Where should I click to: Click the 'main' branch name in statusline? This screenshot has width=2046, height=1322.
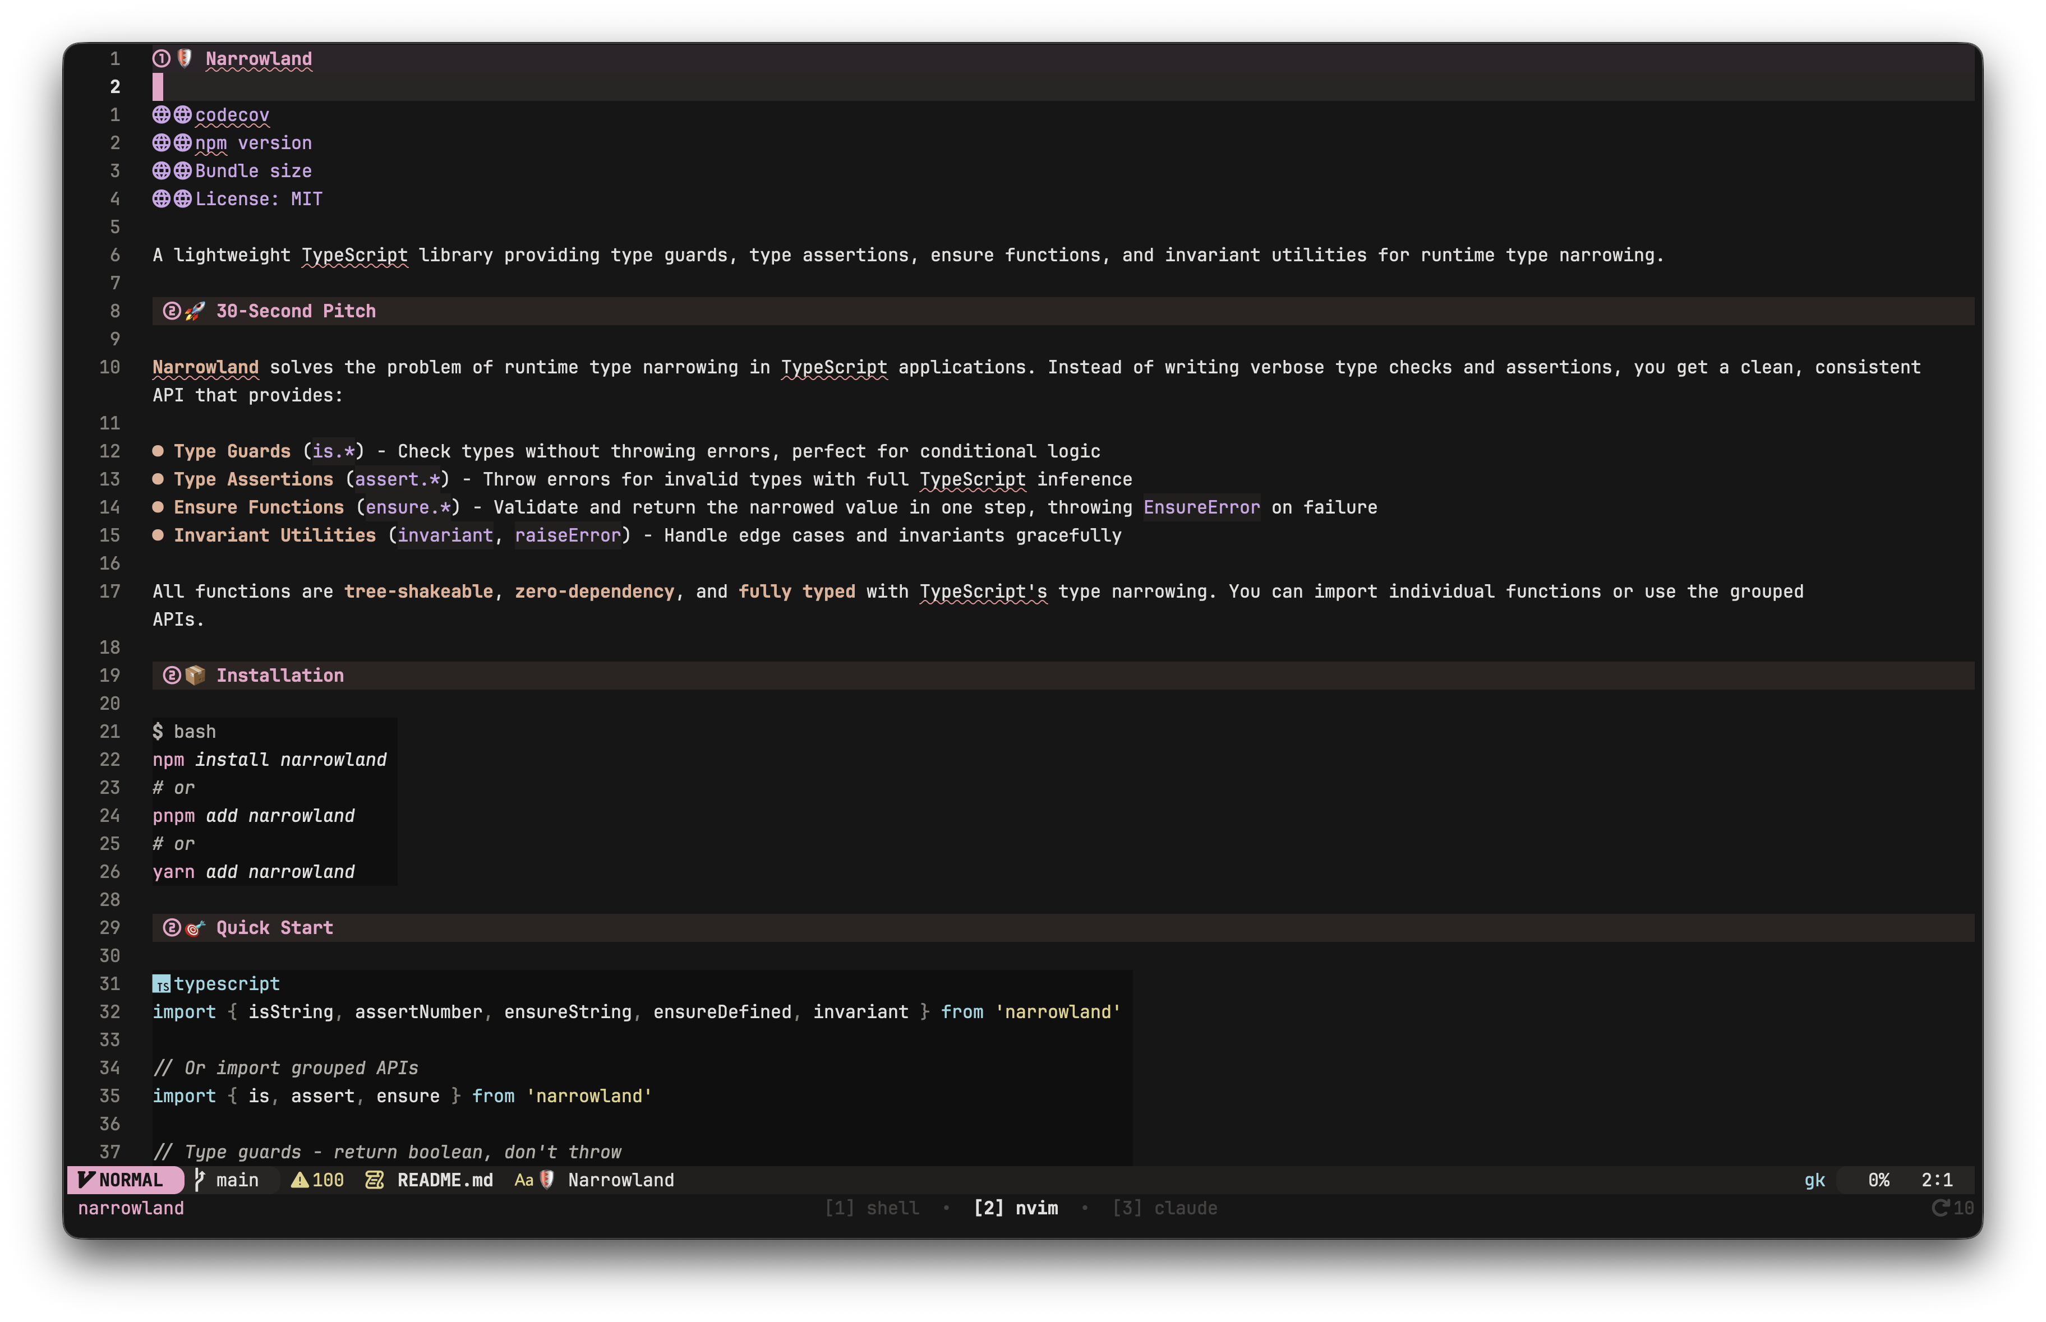237,1180
